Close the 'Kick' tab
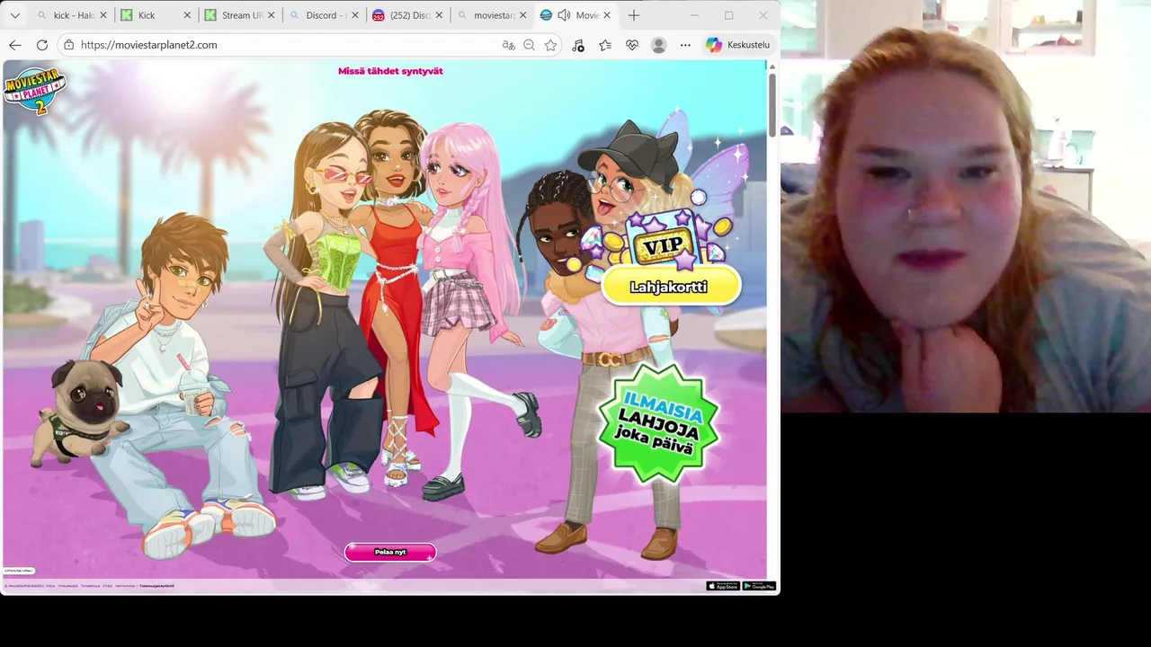 coord(187,15)
